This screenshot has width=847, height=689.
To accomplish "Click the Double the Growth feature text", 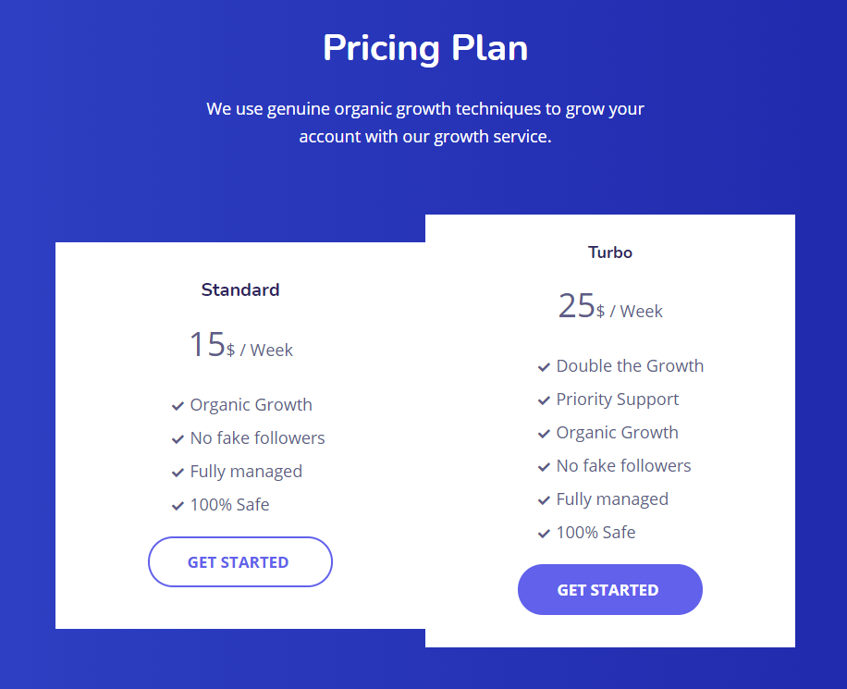I will click(630, 366).
